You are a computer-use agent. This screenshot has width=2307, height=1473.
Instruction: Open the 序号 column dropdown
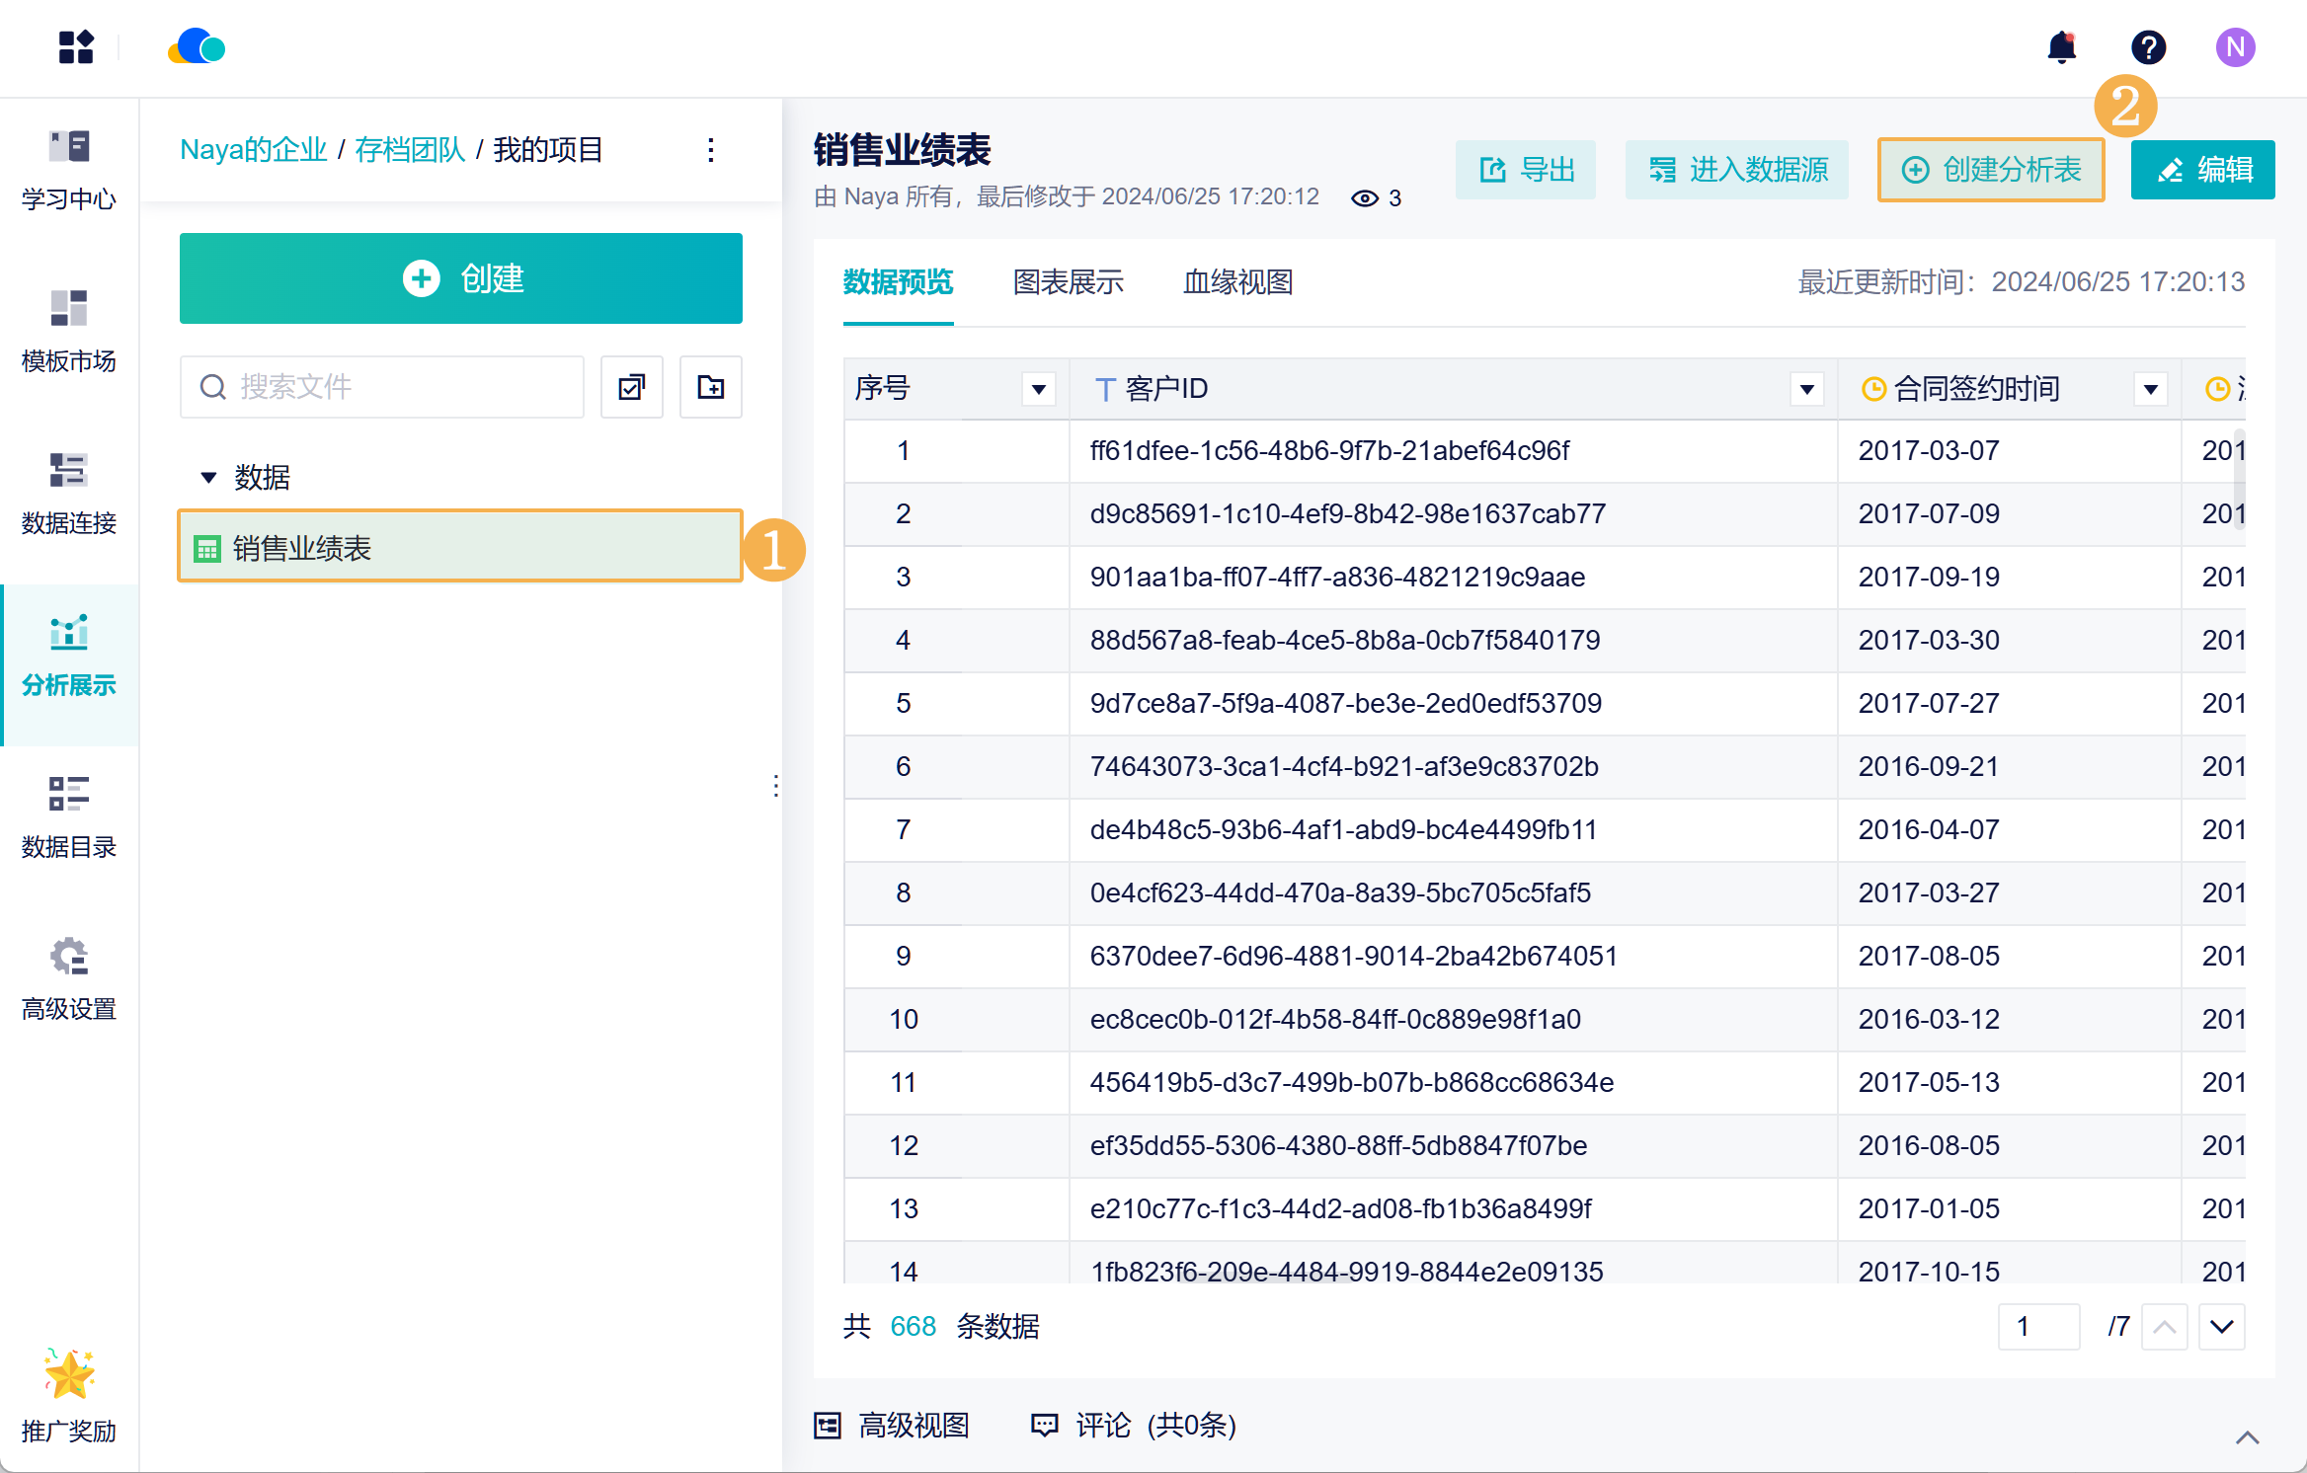(x=1038, y=389)
